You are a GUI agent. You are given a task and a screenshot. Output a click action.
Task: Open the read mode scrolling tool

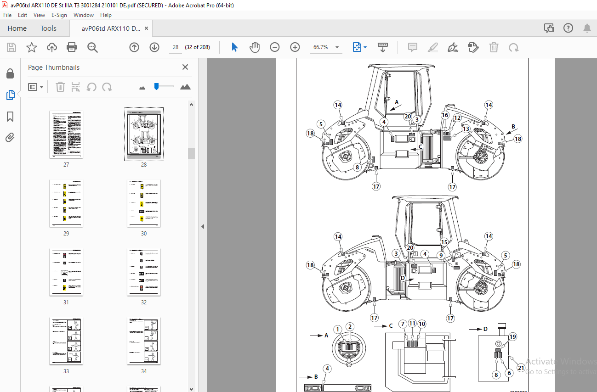pyautogui.click(x=382, y=47)
